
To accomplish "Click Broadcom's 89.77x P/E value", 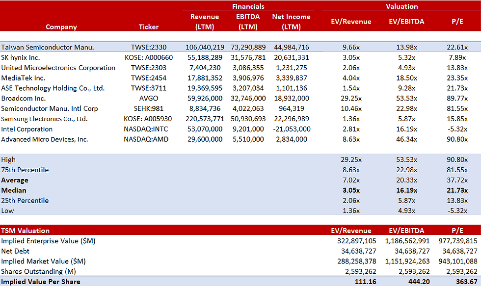I will [457, 99].
